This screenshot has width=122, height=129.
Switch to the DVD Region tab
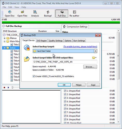point(42,41)
